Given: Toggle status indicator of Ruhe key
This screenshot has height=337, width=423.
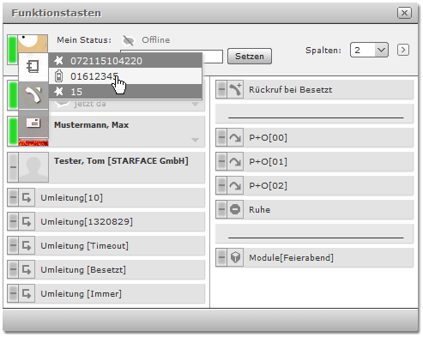Looking at the screenshot, I should point(221,209).
